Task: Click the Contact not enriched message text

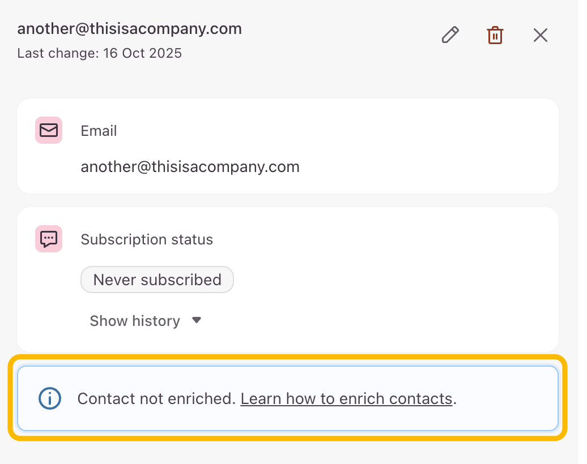Action: click(156, 398)
